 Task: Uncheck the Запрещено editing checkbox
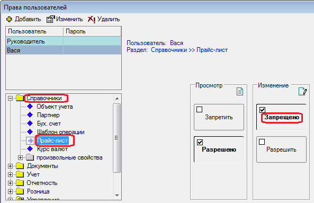pyautogui.click(x=262, y=110)
